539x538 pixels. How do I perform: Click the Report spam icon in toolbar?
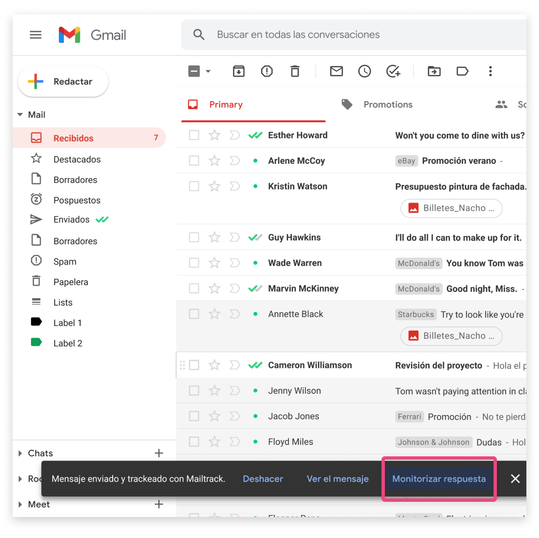(x=267, y=71)
